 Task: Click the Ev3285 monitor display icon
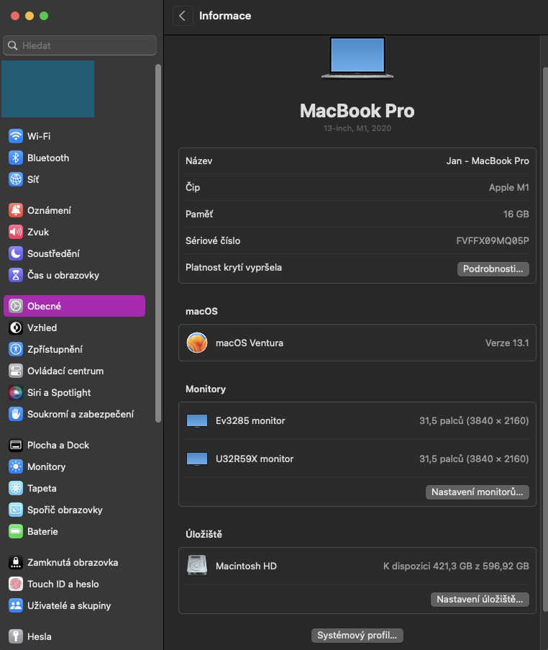(197, 421)
